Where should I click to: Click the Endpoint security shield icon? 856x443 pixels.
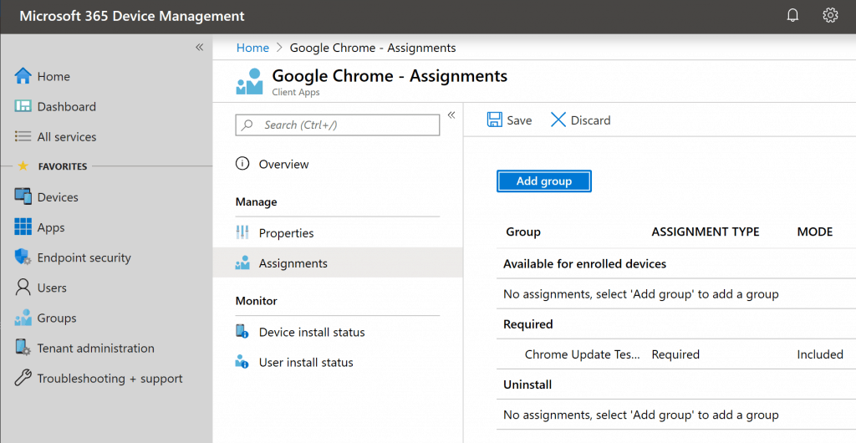tap(23, 257)
